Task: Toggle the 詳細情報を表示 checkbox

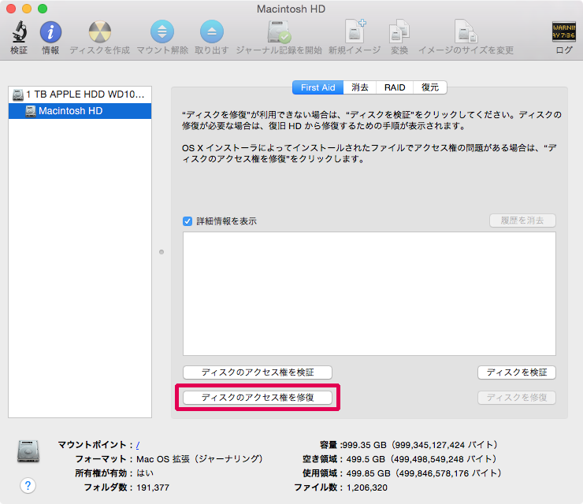Action: [x=188, y=221]
